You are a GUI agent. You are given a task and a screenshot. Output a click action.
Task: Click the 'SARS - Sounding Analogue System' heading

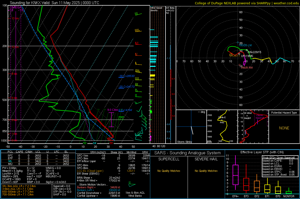coord(187,153)
